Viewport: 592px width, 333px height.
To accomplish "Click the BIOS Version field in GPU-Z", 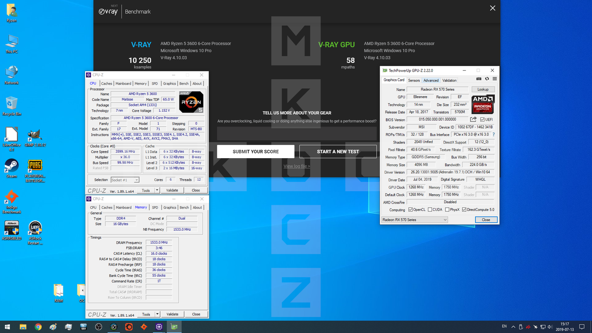I will tap(438, 120).
